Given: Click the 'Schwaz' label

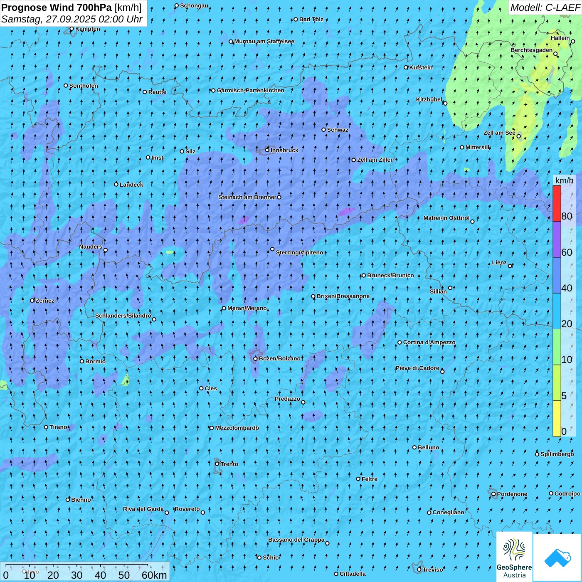Looking at the screenshot, I should tap(338, 130).
